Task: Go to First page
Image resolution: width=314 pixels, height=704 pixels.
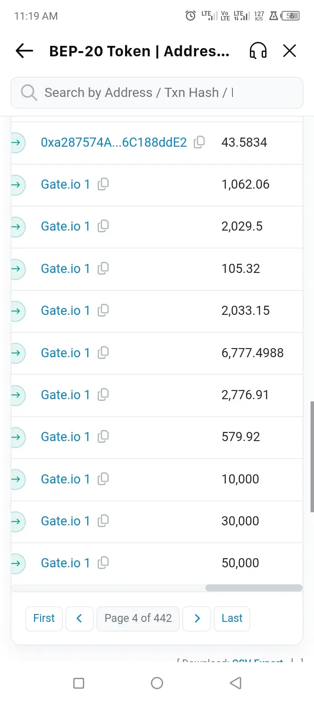Action: point(44,618)
